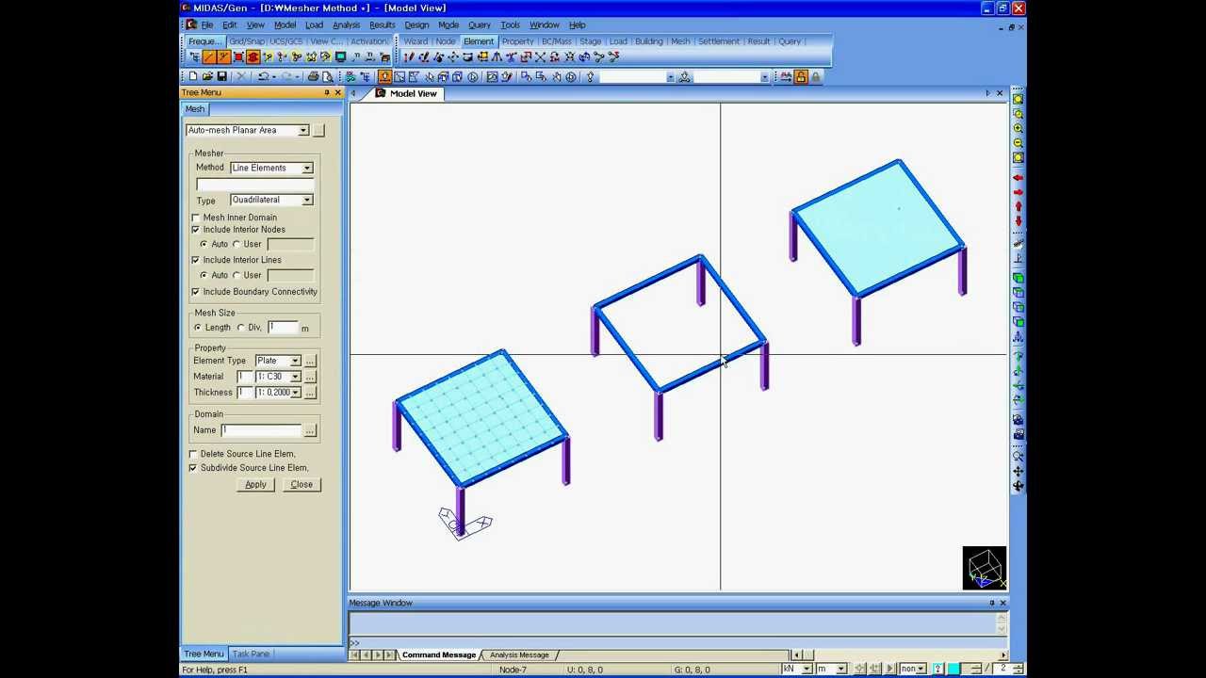Click the view cube thumbnail in model view
The height and width of the screenshot is (678, 1206).
coord(985,568)
